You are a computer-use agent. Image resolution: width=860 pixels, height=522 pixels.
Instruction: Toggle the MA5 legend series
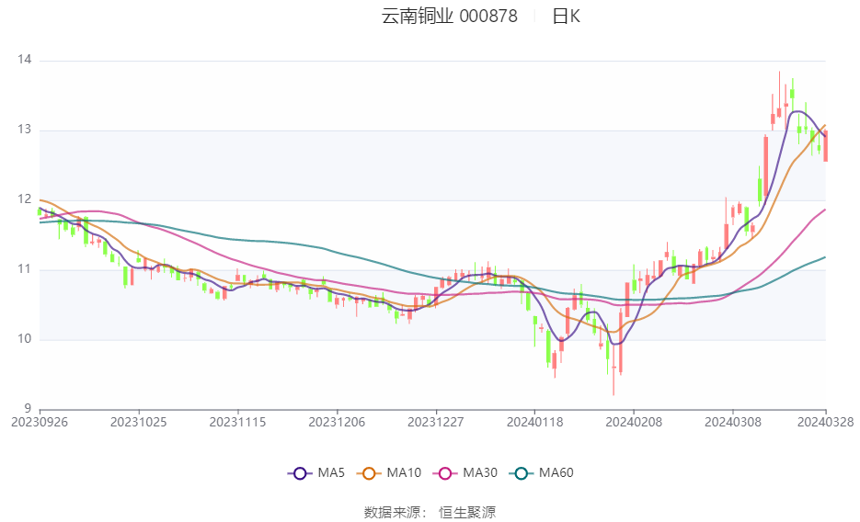tap(315, 473)
